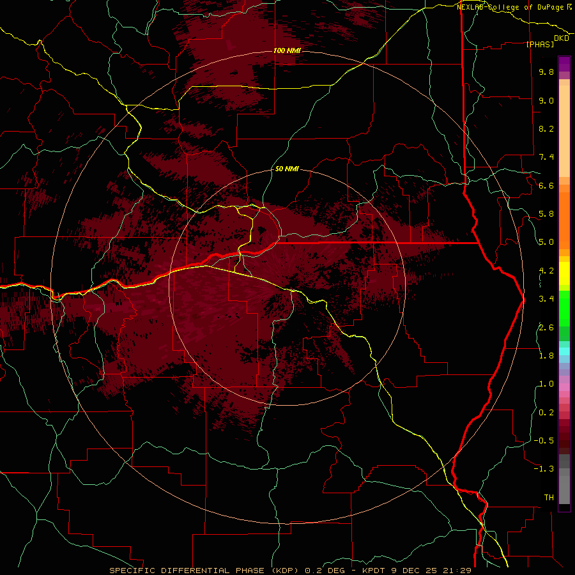Viewport: 575px width, 575px height.
Task: Click the 3.4 color scale label
Action: [x=546, y=299]
